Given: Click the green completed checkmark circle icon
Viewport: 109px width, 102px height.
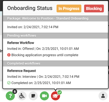Looking at the screenshot, I should coord(9,83).
